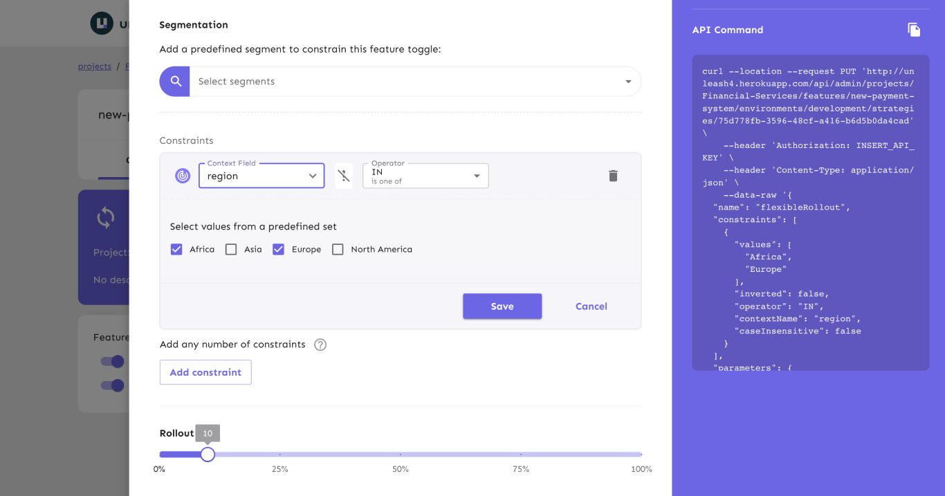Open the constraints help tooltip
The width and height of the screenshot is (945, 496).
tap(320, 344)
